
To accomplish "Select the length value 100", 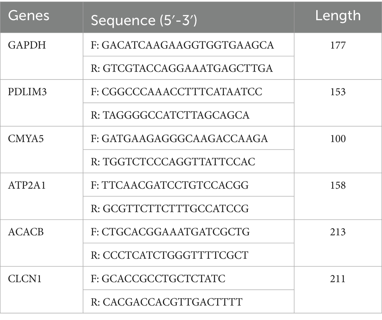I will pos(338,139).
